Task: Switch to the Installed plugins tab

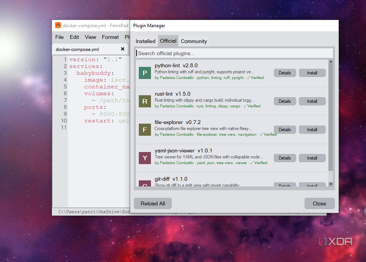Action: click(146, 41)
